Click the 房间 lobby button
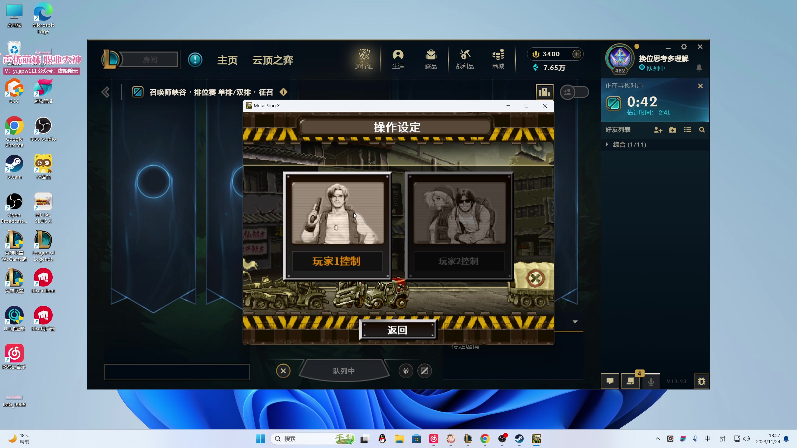 pos(150,59)
